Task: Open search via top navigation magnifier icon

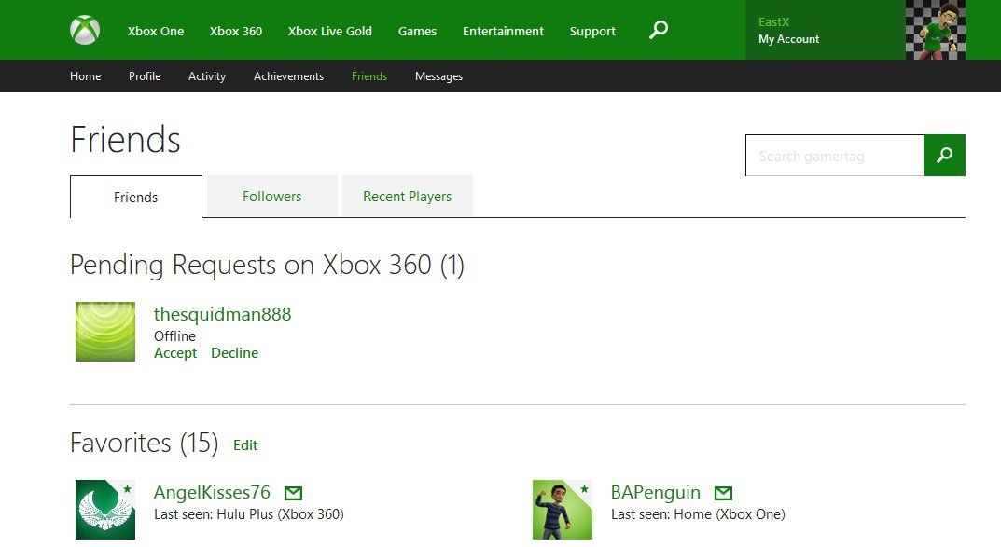Action: pos(658,30)
